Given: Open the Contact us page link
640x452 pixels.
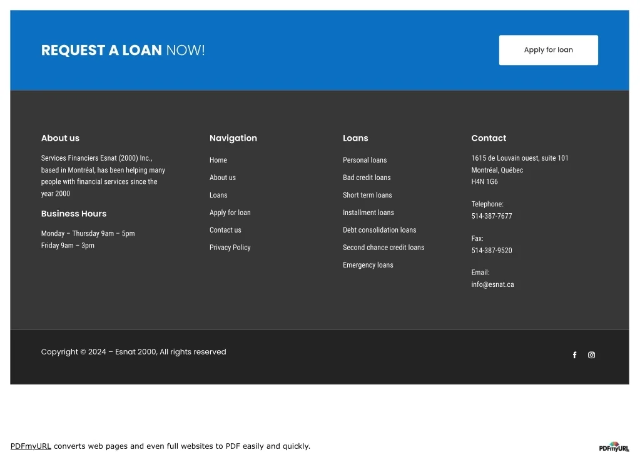Looking at the screenshot, I should [225, 230].
